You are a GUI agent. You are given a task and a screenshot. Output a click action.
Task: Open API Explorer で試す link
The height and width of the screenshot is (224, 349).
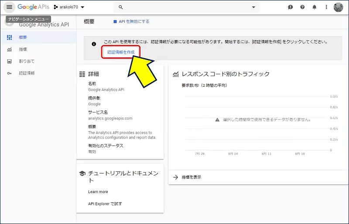(x=105, y=204)
